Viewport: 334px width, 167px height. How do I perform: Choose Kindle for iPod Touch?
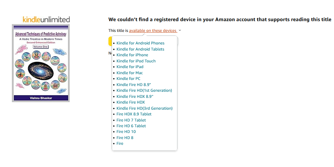(136, 61)
